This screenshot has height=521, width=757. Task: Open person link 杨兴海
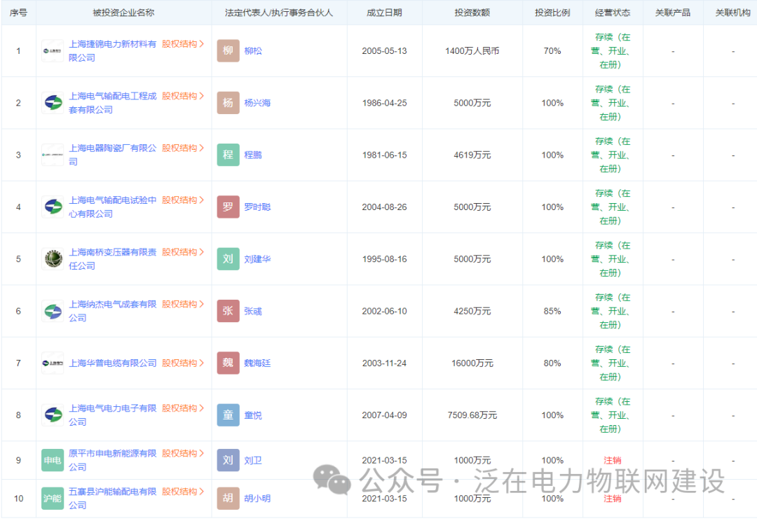click(x=257, y=103)
